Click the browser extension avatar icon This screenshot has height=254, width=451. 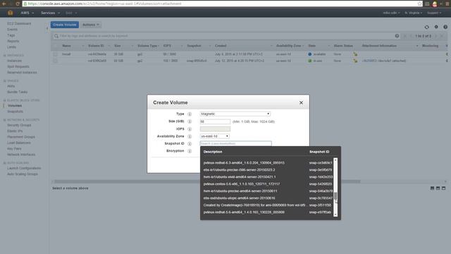435,4
